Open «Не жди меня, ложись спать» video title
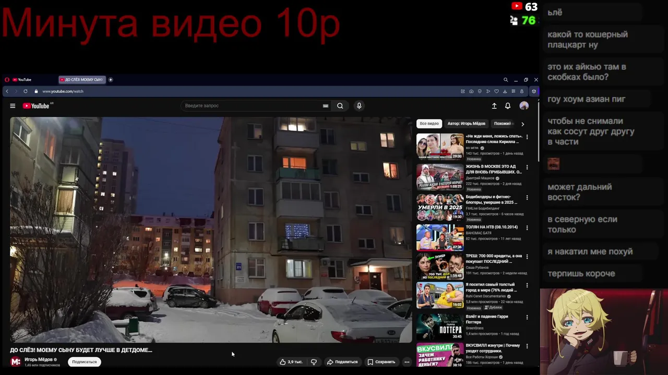This screenshot has height=375, width=668. coord(493,139)
